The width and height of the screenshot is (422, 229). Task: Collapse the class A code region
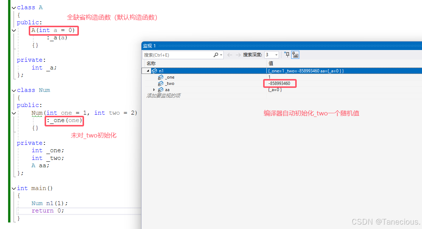(x=14, y=7)
